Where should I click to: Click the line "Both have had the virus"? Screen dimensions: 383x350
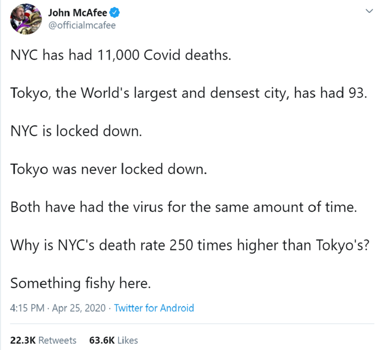[184, 207]
